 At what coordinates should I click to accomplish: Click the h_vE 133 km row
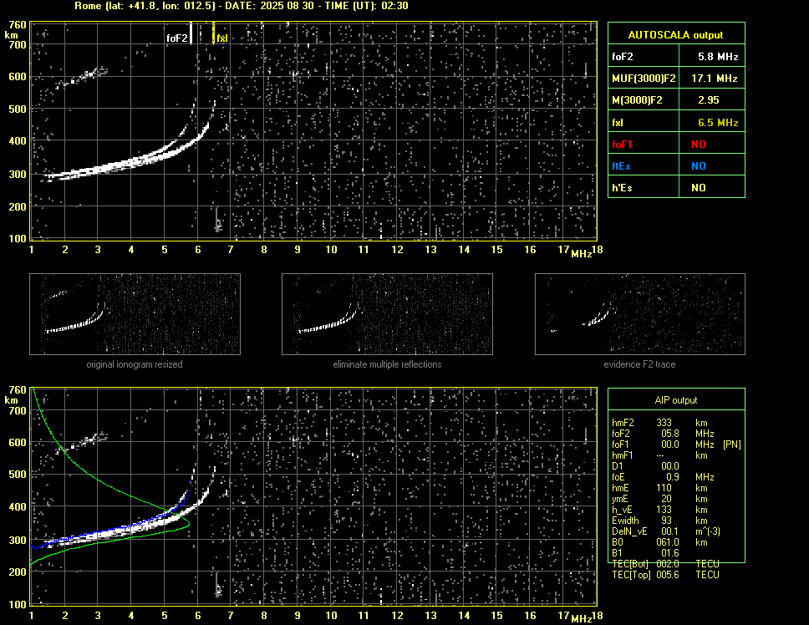pyautogui.click(x=660, y=510)
